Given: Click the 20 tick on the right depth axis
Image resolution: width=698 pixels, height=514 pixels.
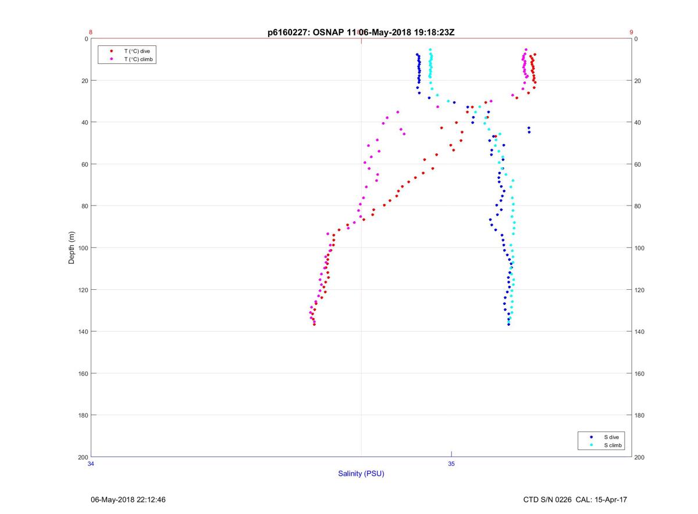Looking at the screenshot, I should click(638, 81).
